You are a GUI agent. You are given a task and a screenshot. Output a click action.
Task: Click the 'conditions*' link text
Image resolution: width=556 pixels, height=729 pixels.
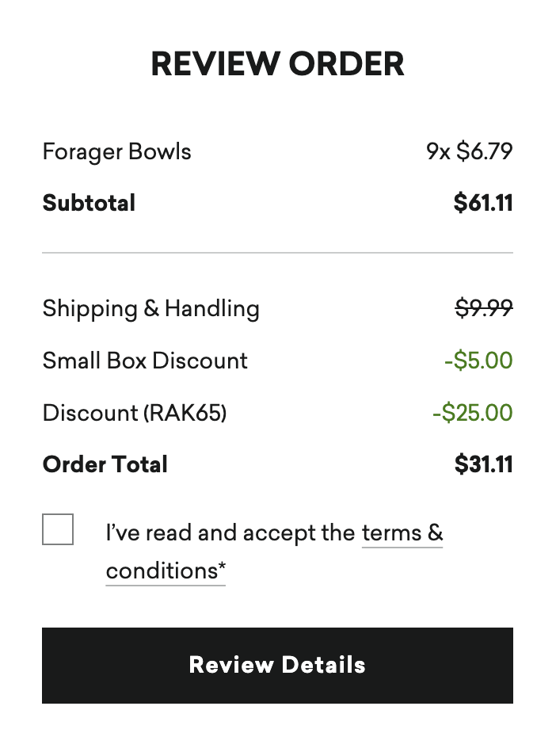pyautogui.click(x=161, y=571)
